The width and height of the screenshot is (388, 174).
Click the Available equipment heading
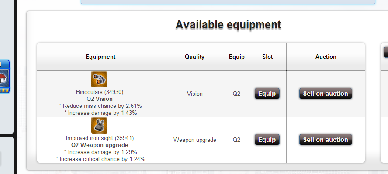coord(228,25)
